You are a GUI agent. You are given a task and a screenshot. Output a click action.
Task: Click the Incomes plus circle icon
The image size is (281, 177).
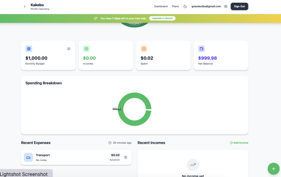86,49
